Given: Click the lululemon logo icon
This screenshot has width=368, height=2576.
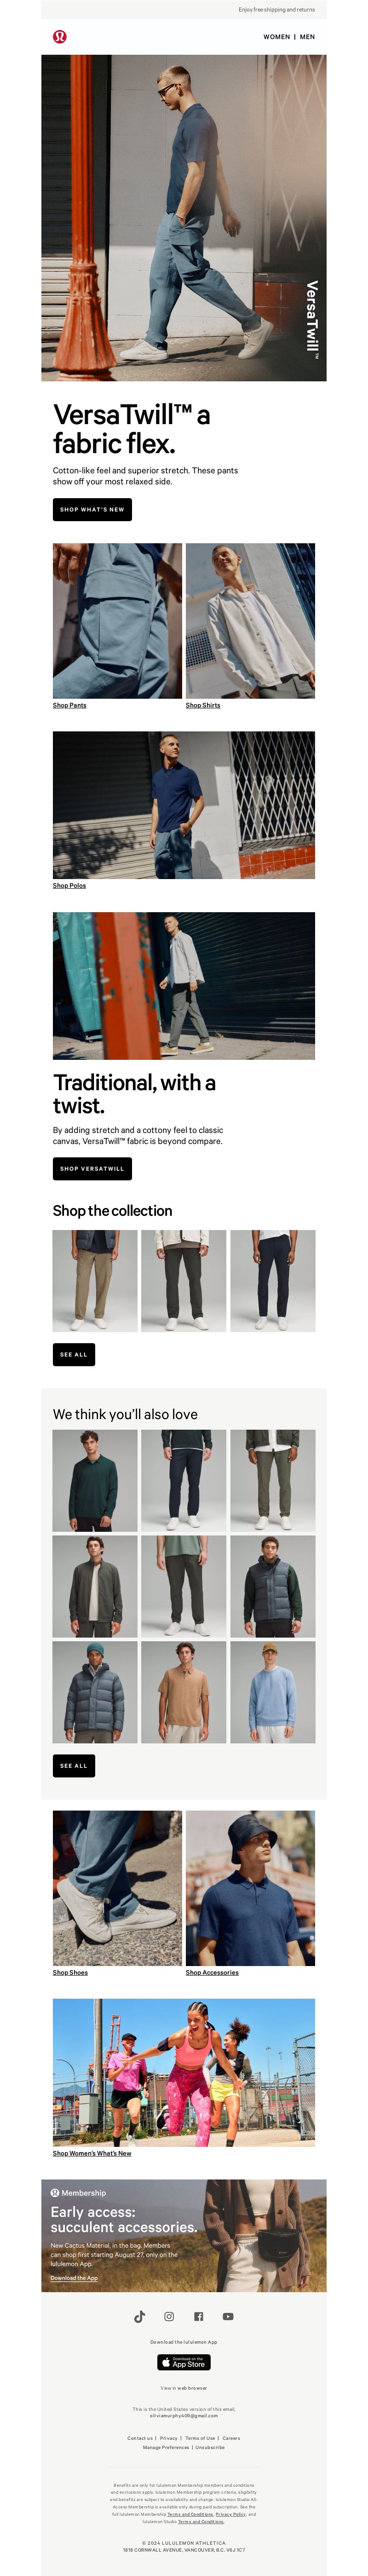Looking at the screenshot, I should click(x=60, y=37).
